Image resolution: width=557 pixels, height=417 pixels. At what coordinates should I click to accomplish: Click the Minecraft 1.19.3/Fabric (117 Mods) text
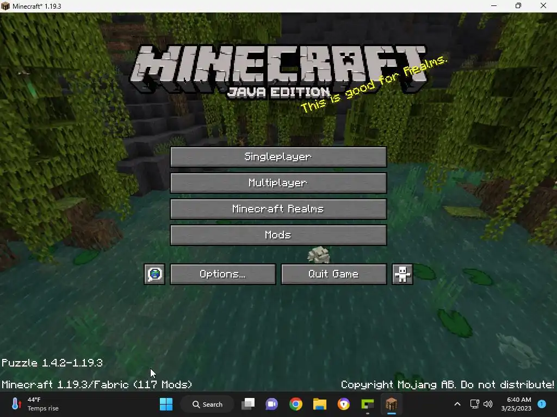(x=97, y=385)
